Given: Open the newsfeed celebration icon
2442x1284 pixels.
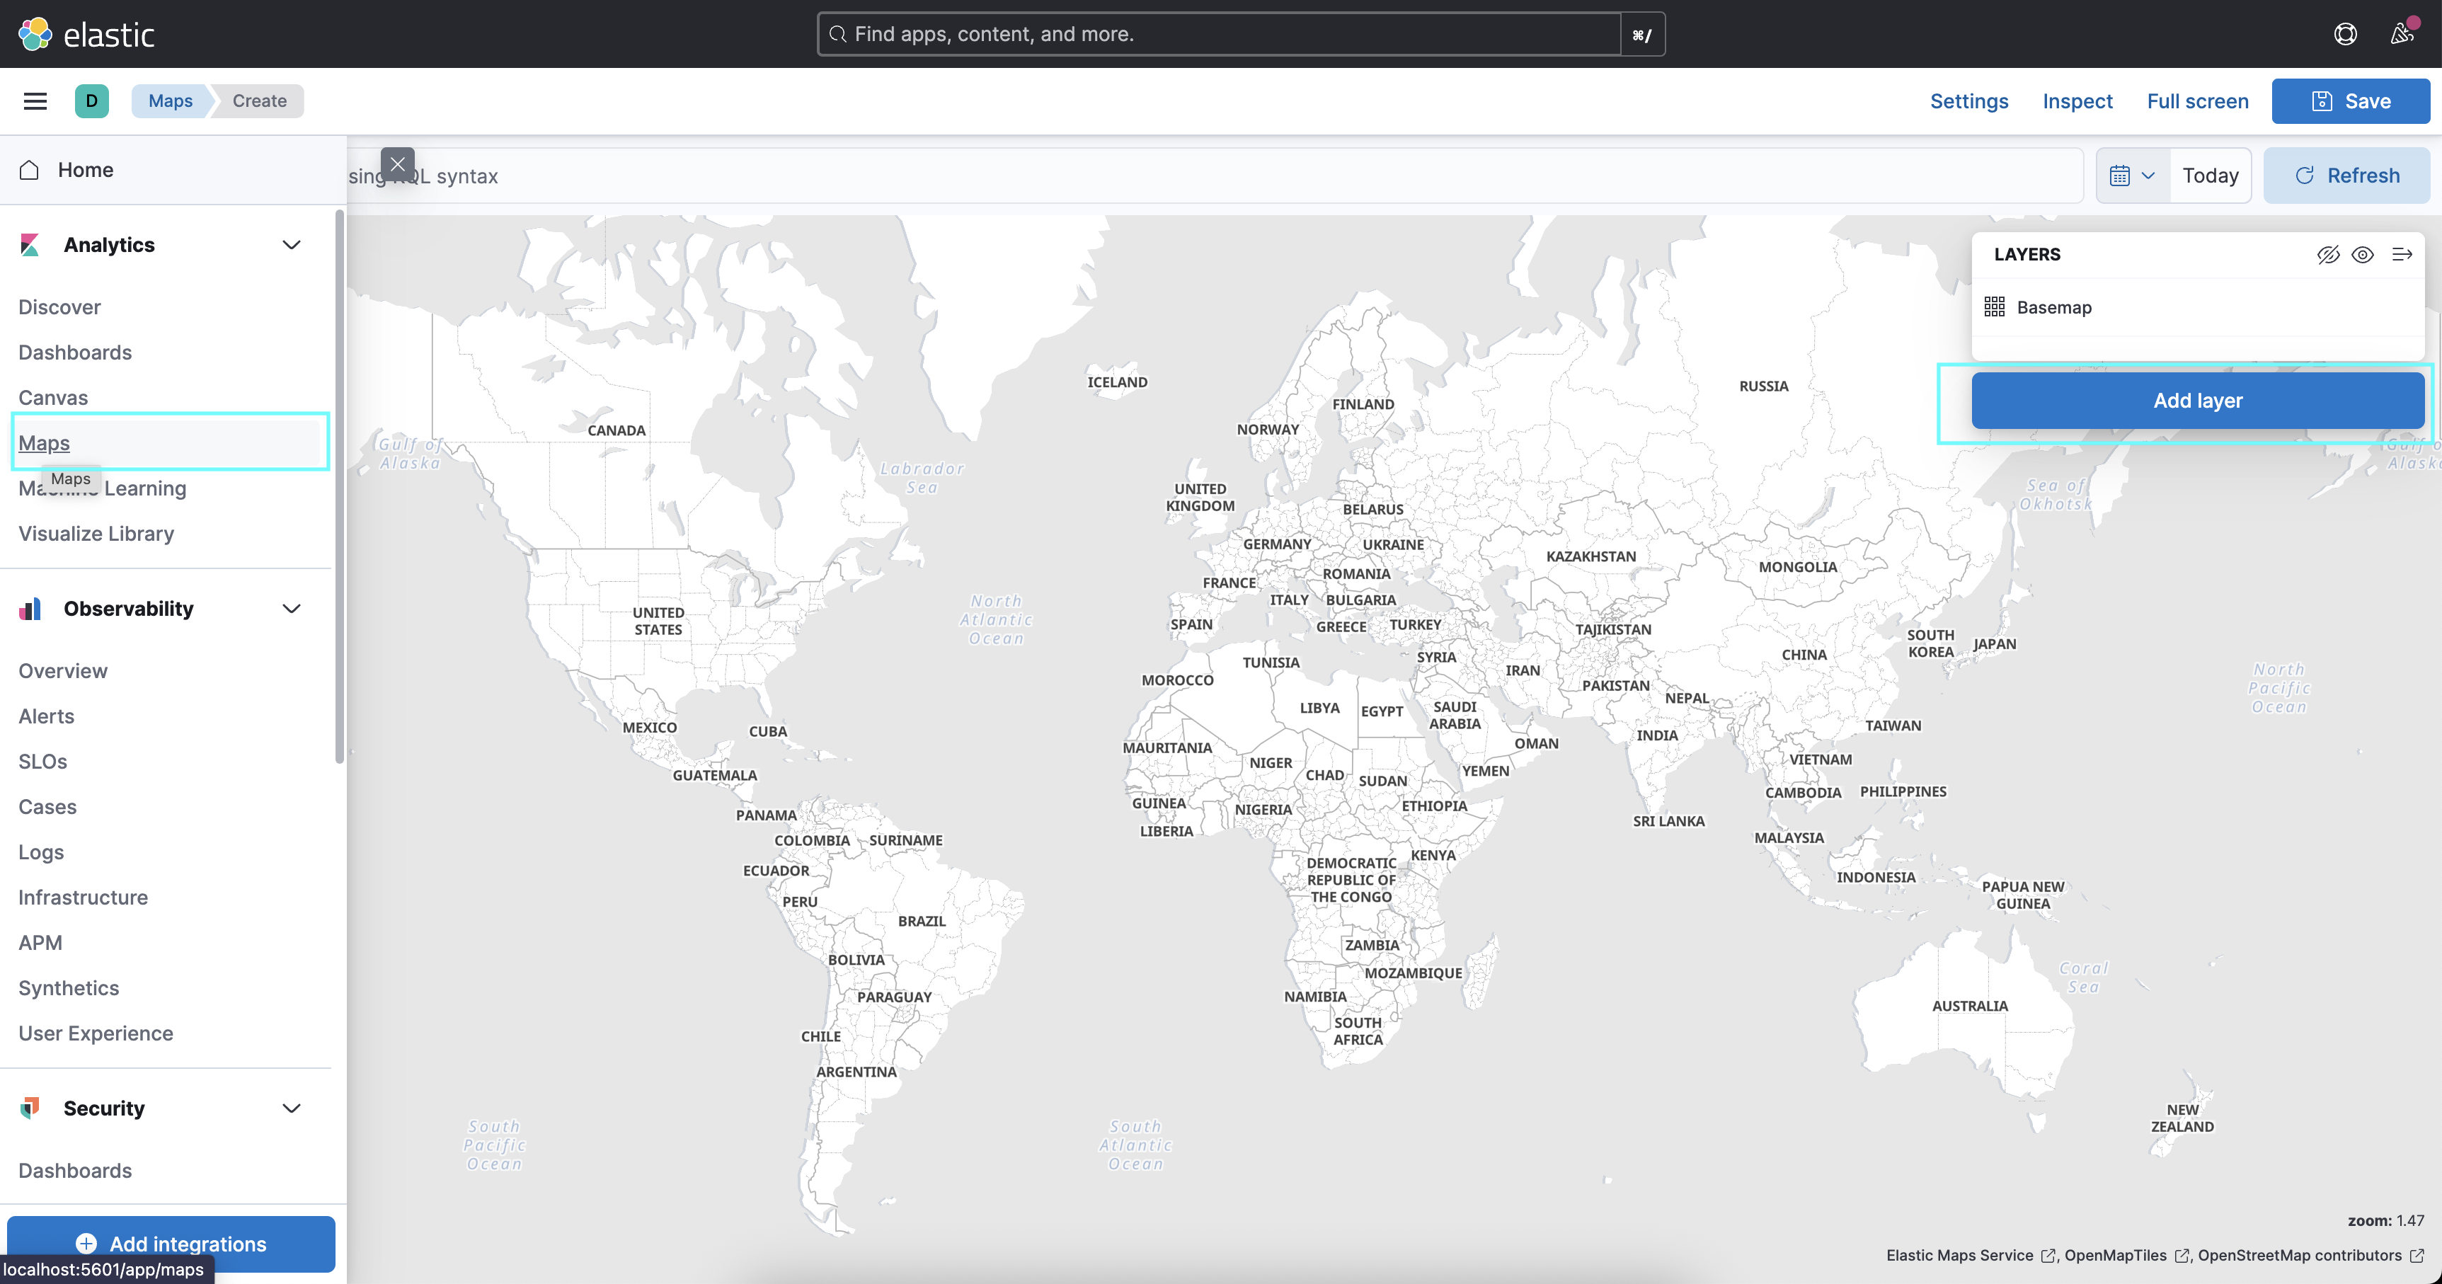Looking at the screenshot, I should 2400,34.
